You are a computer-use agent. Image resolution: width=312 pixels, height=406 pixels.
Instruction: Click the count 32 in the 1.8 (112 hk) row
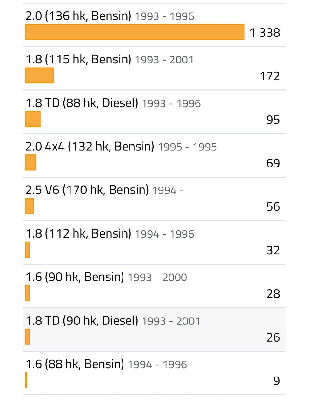click(273, 250)
